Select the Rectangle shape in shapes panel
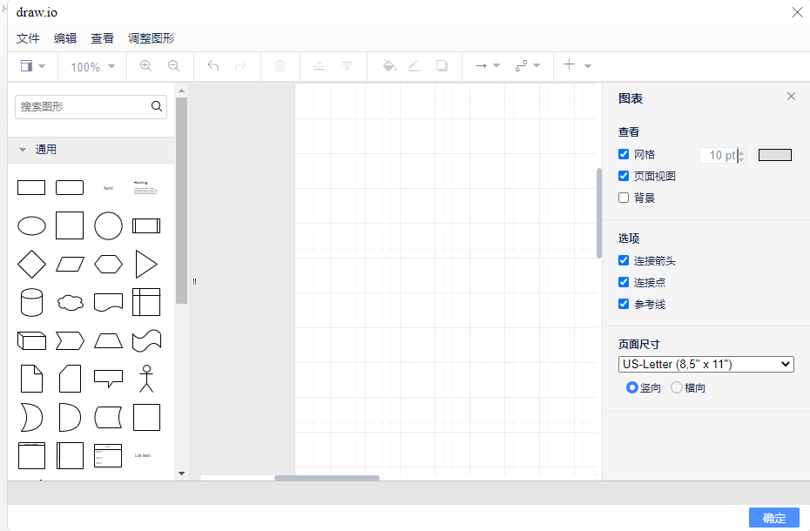 coord(31,187)
